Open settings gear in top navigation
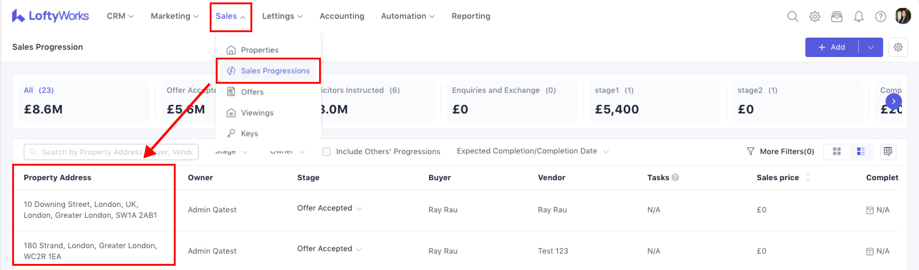 click(814, 16)
